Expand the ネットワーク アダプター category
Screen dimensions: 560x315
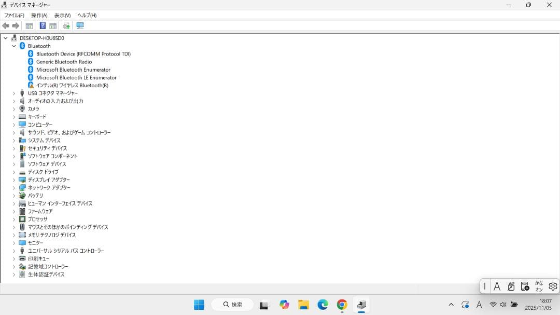click(13, 187)
